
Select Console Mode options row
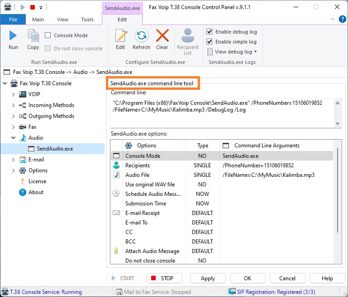click(222, 156)
